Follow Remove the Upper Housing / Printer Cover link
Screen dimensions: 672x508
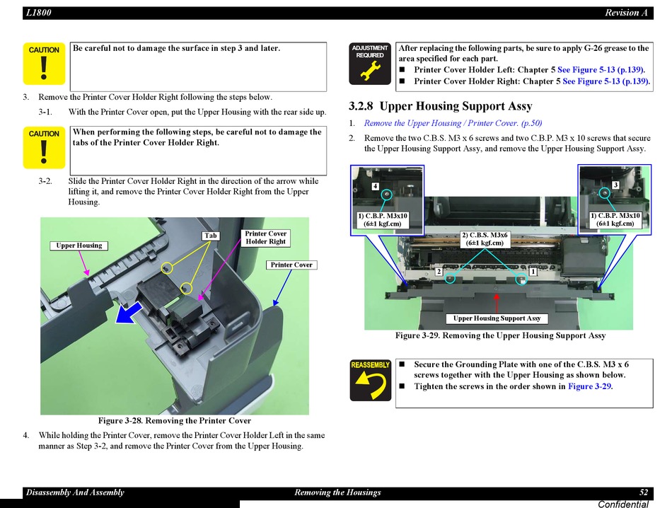pyautogui.click(x=453, y=123)
